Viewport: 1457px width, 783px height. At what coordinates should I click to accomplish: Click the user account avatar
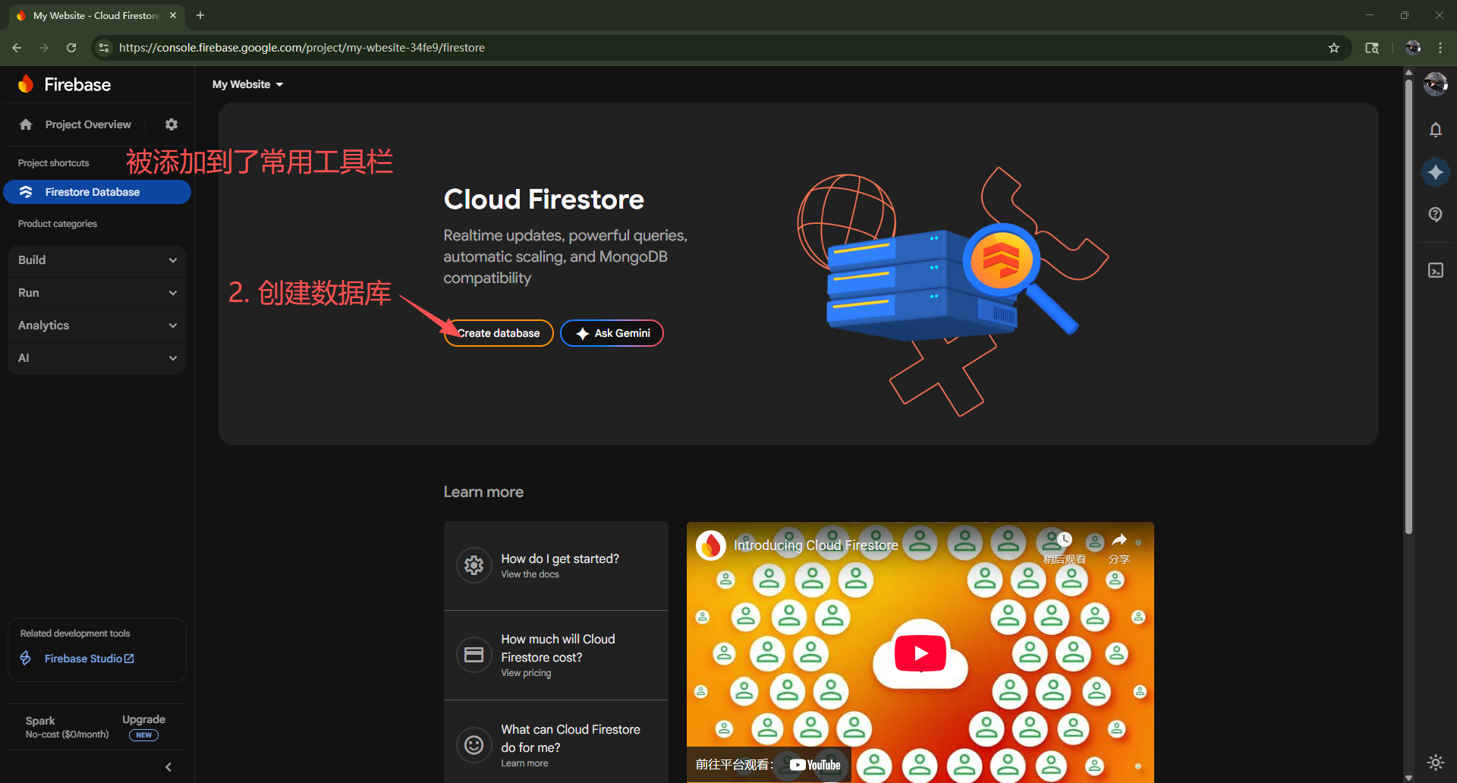[x=1434, y=84]
